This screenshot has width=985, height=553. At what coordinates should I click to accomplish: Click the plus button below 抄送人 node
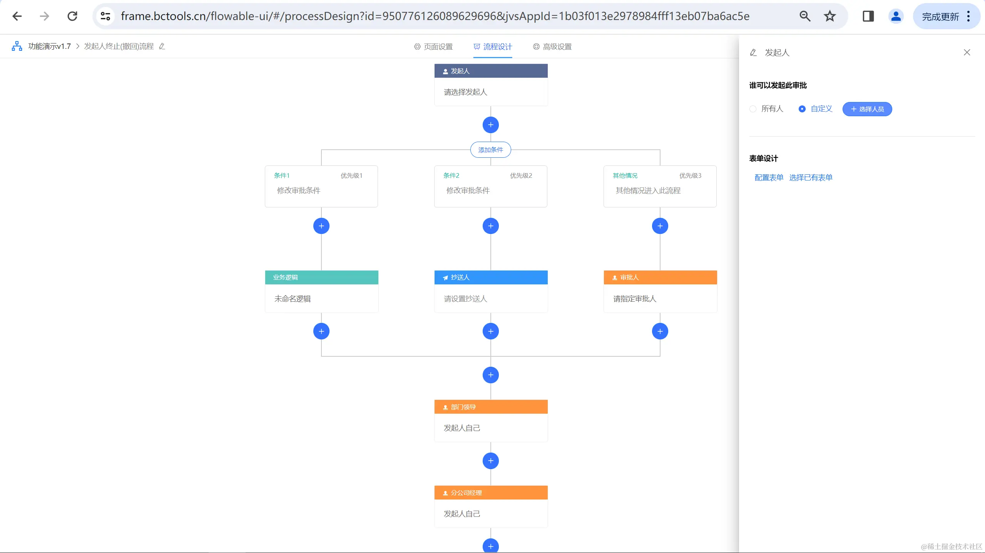490,331
